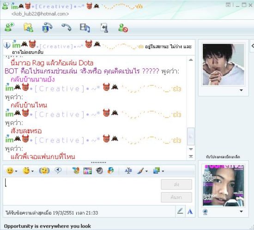Open media sharing film icon
254x230 pixels.
85,28
